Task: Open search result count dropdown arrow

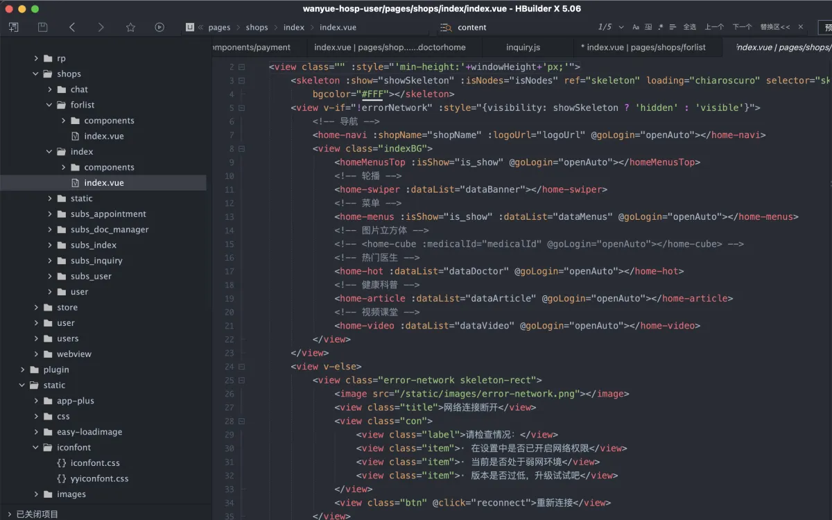Action: pos(621,27)
